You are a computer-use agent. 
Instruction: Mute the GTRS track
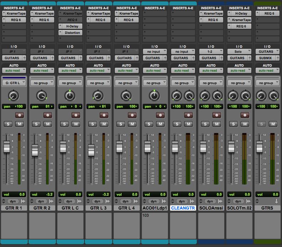point(273,124)
